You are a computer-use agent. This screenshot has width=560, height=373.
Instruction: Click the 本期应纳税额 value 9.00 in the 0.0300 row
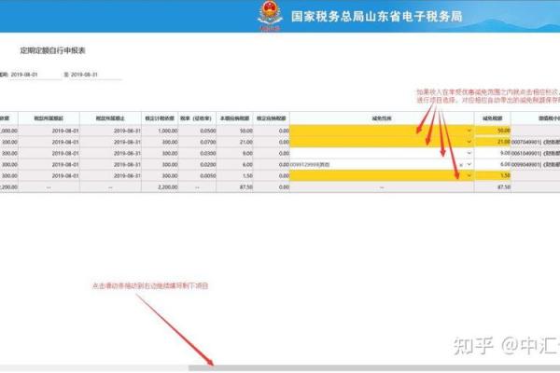click(x=234, y=153)
